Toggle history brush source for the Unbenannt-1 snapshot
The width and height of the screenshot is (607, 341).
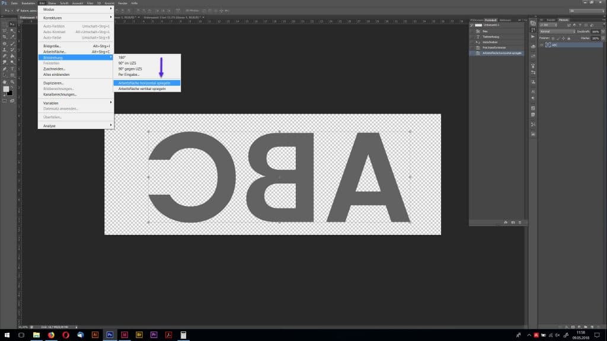[x=472, y=25]
